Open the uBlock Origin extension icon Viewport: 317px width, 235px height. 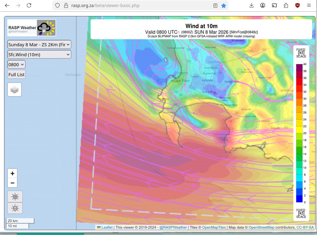click(297, 6)
